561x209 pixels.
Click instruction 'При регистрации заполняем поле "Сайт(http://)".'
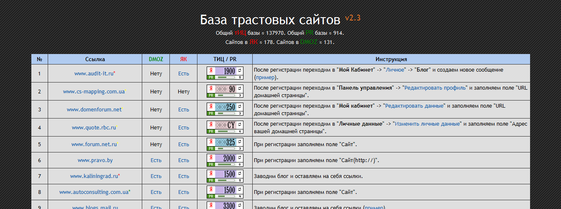click(x=317, y=160)
